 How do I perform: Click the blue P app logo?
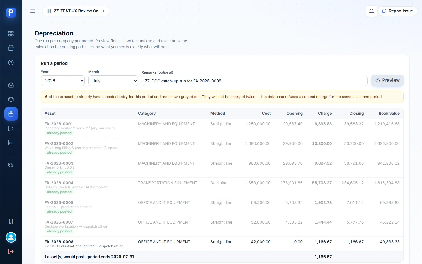(x=11, y=13)
